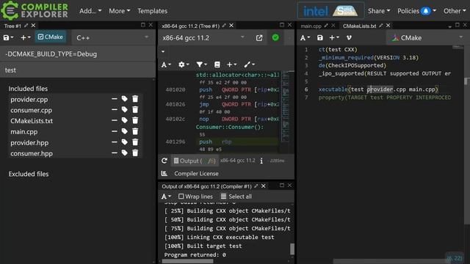
Task: Click the compiler license chart icon
Action: pyautogui.click(x=164, y=174)
